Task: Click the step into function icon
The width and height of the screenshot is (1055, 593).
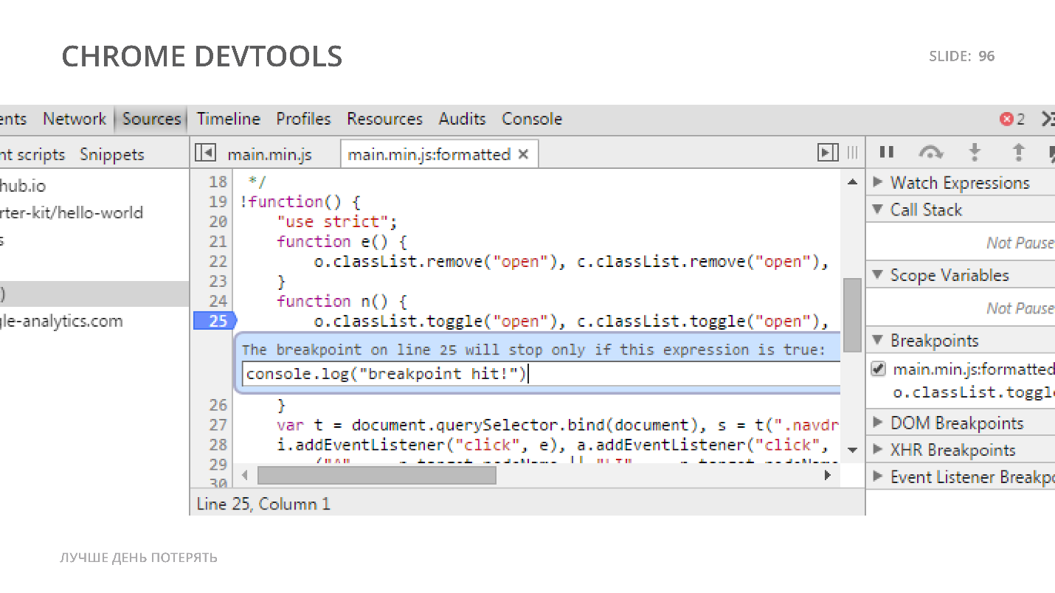Action: [x=975, y=153]
